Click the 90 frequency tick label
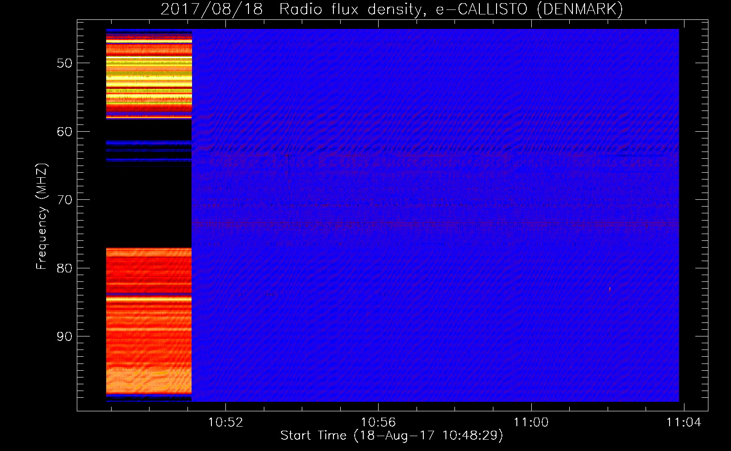 coord(65,336)
